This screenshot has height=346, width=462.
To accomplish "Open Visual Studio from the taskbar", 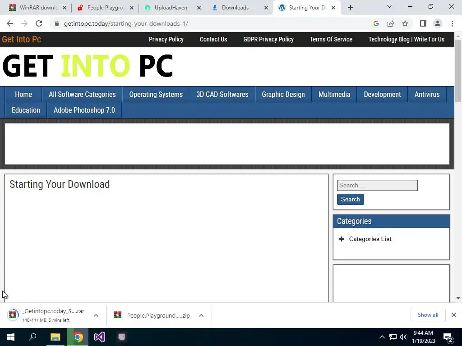I will click(100, 337).
